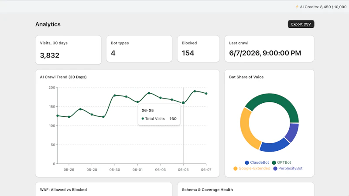Click the Bot Share of Voice title
The image size is (349, 196).
[x=246, y=77]
